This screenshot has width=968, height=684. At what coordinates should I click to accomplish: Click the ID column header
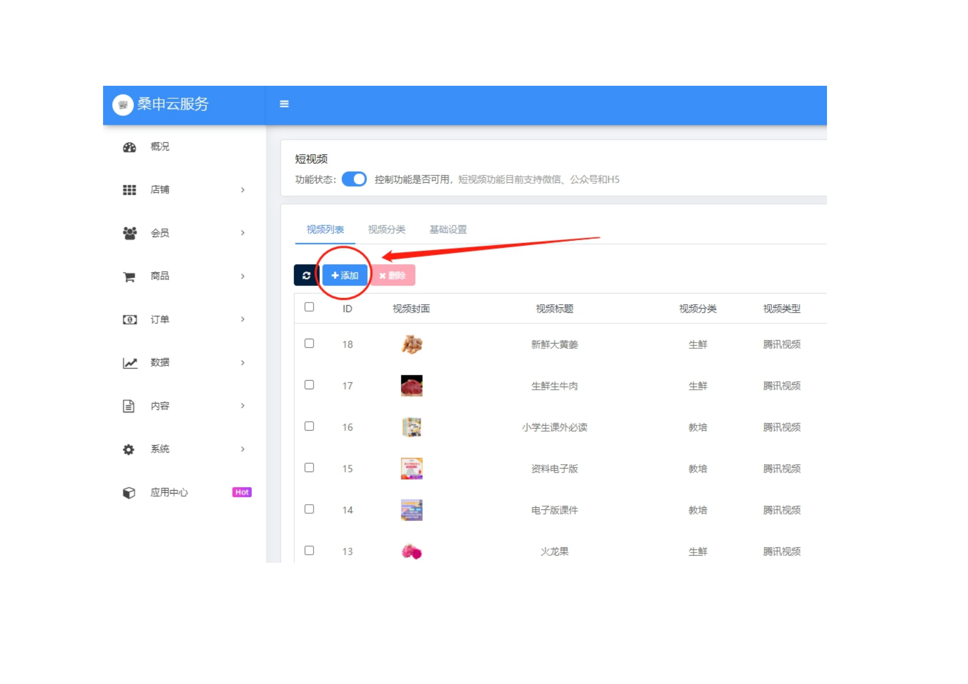coord(348,309)
